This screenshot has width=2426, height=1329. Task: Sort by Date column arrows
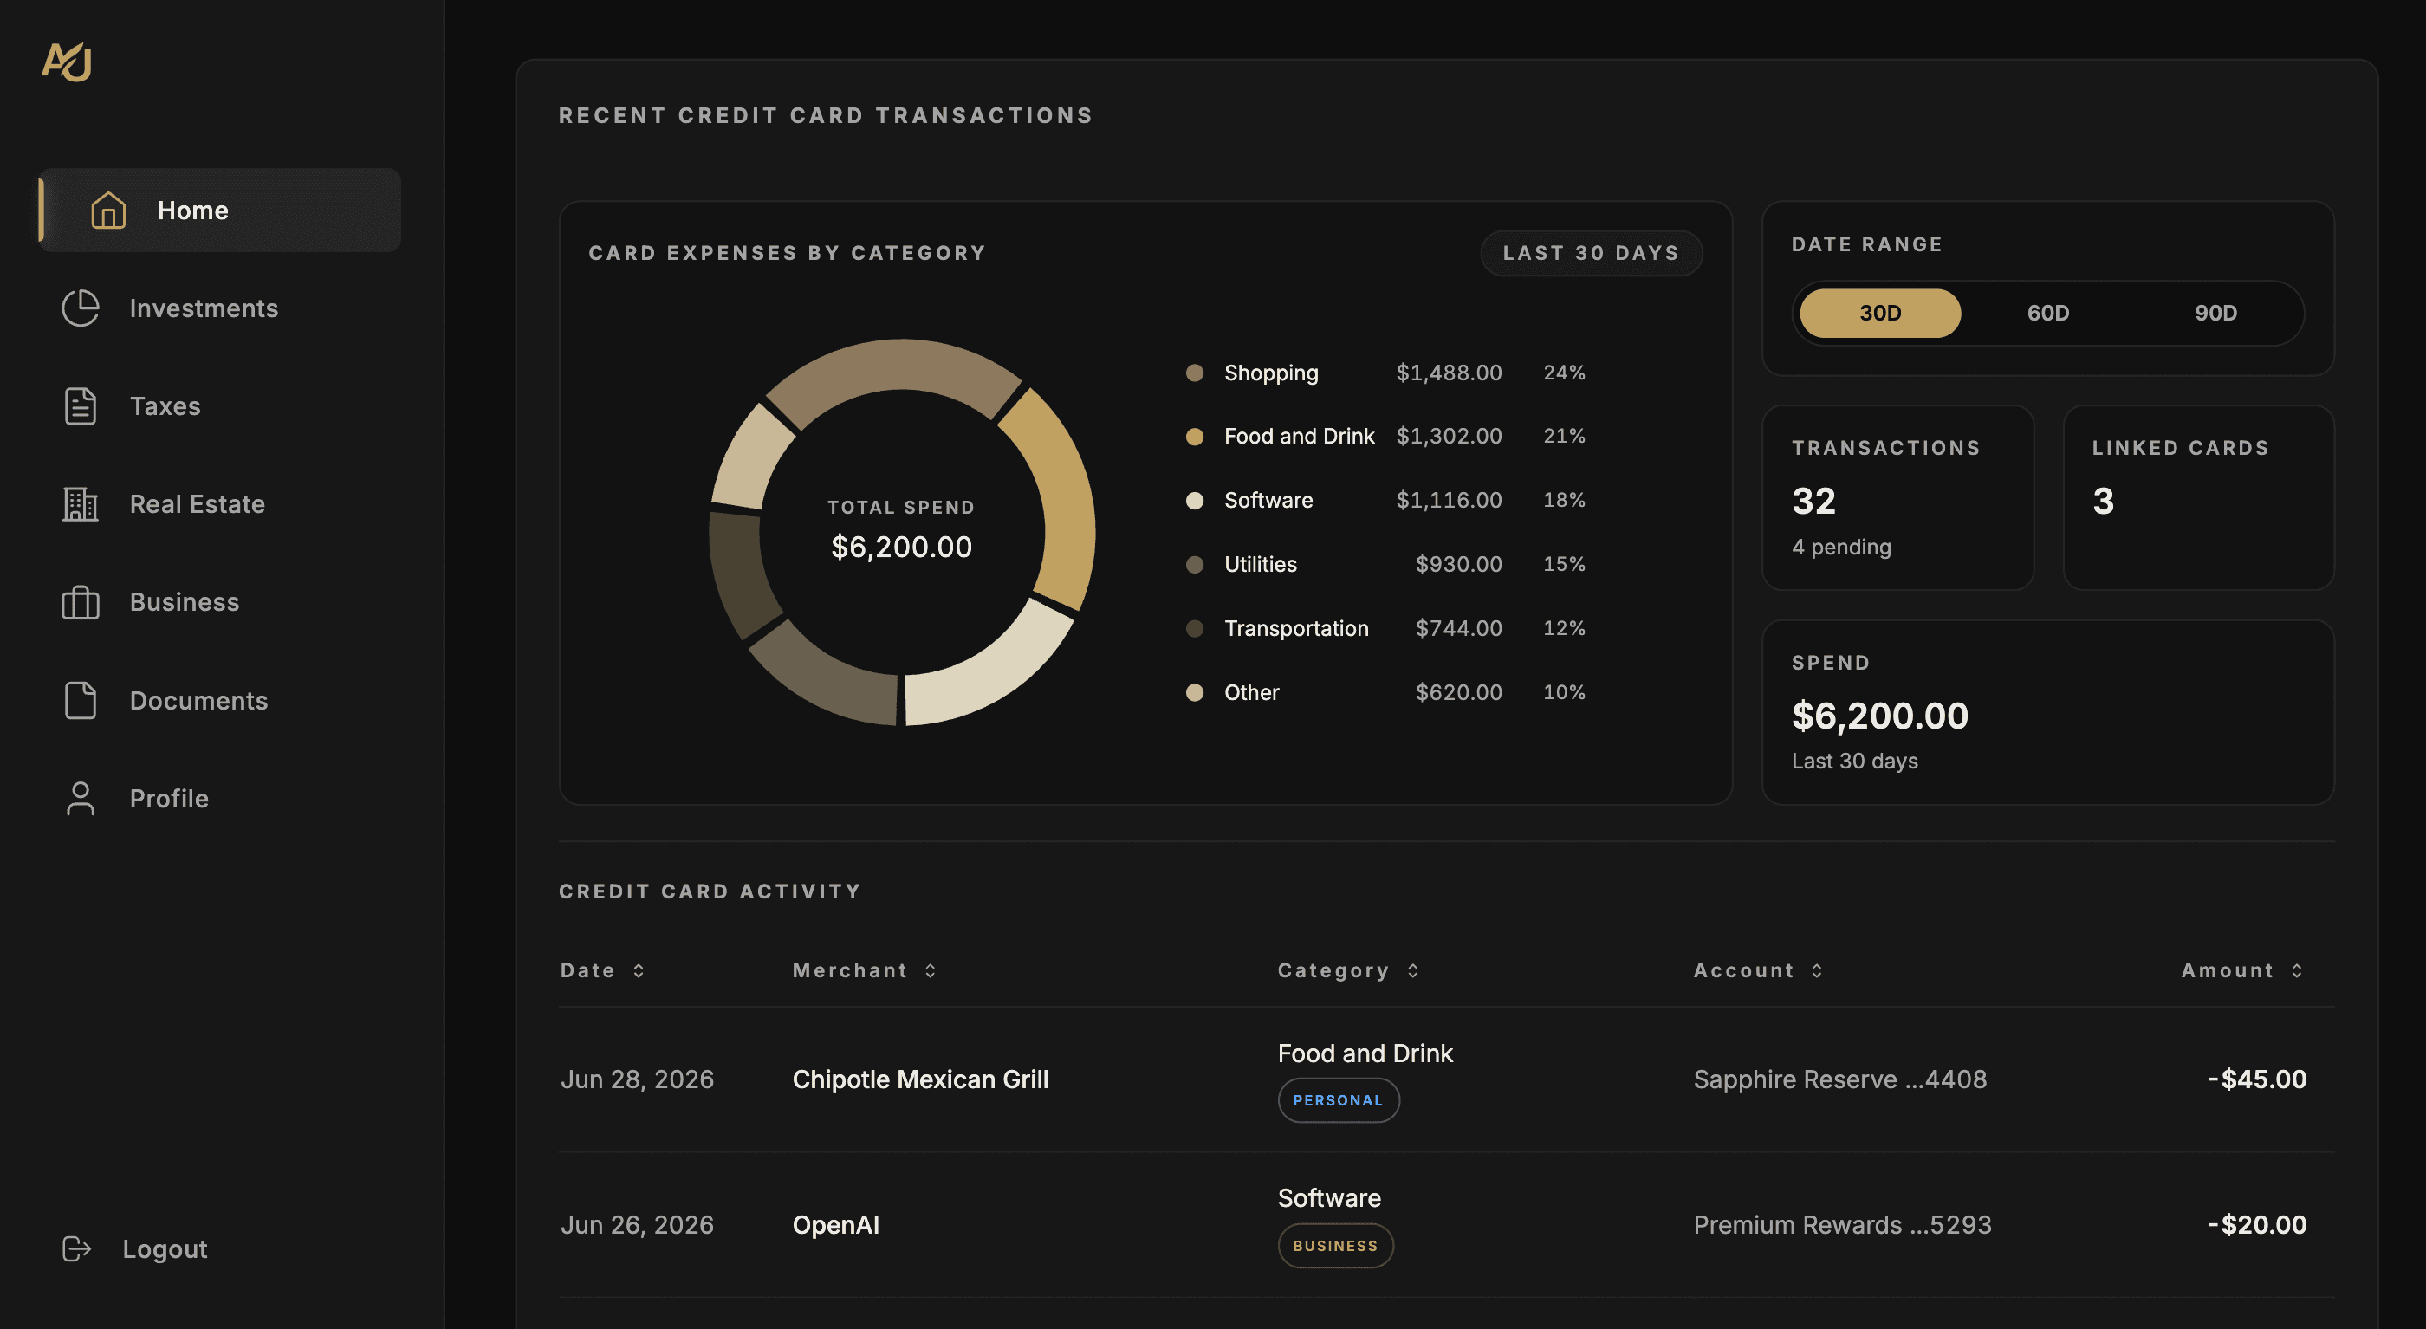tap(639, 970)
